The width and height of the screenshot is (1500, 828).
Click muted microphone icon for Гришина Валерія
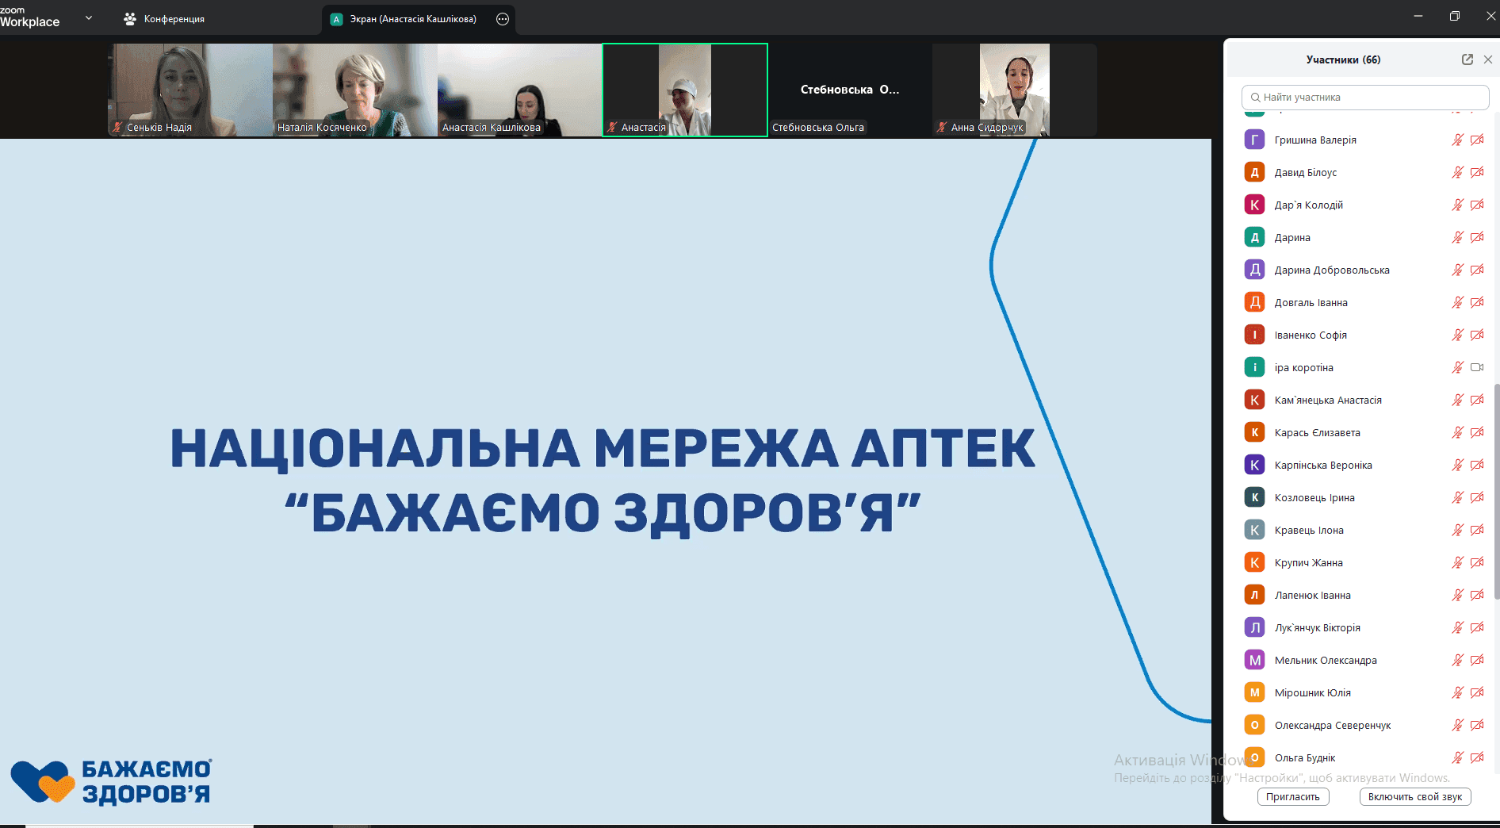tap(1457, 140)
